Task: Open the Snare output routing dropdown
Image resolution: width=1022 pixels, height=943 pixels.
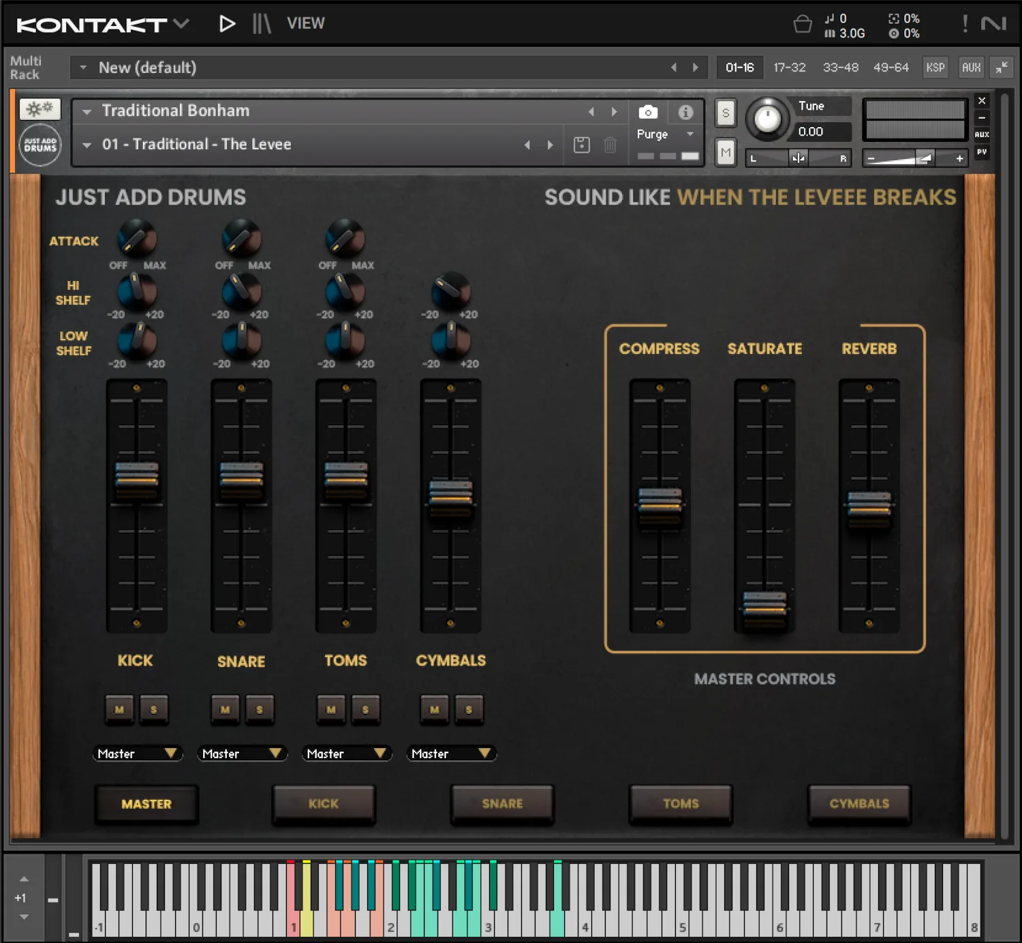Action: pyautogui.click(x=242, y=753)
